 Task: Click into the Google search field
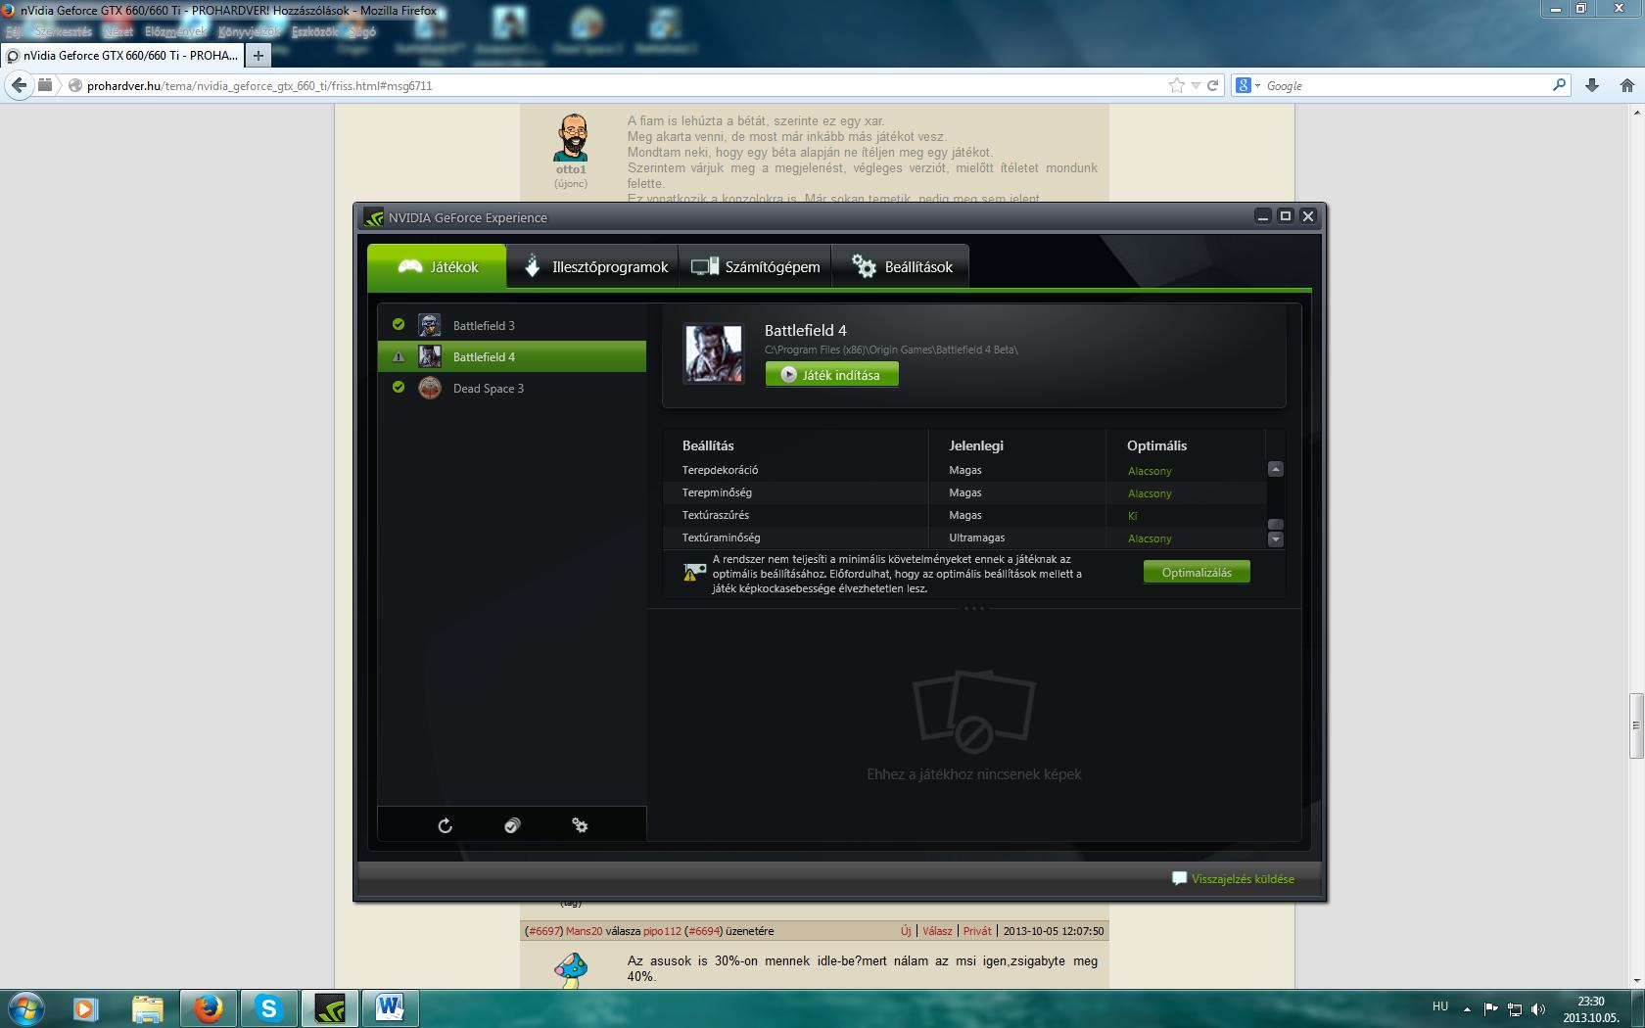tap(1406, 85)
